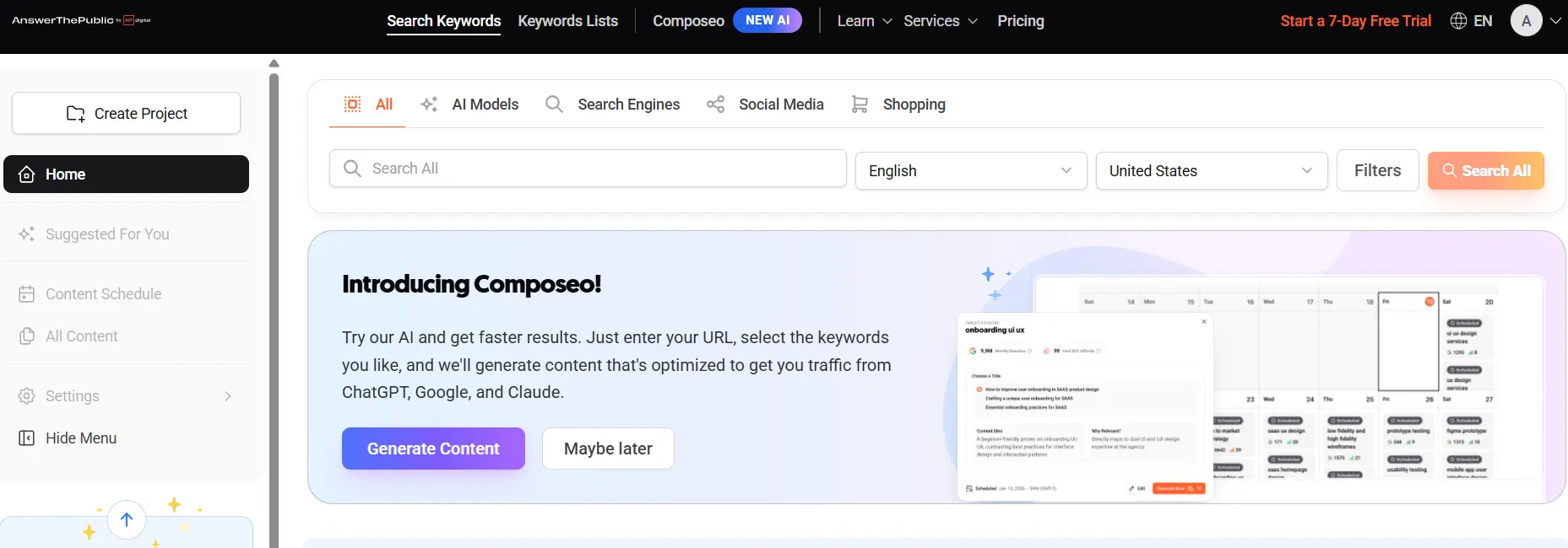This screenshot has width=1568, height=548.
Task: Click the sidebar vertical scrollbar
Action: pyautogui.click(x=274, y=312)
